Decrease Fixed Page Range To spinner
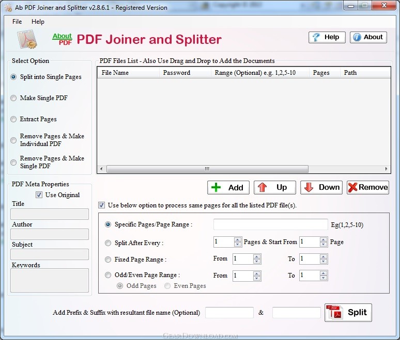 tap(324, 261)
